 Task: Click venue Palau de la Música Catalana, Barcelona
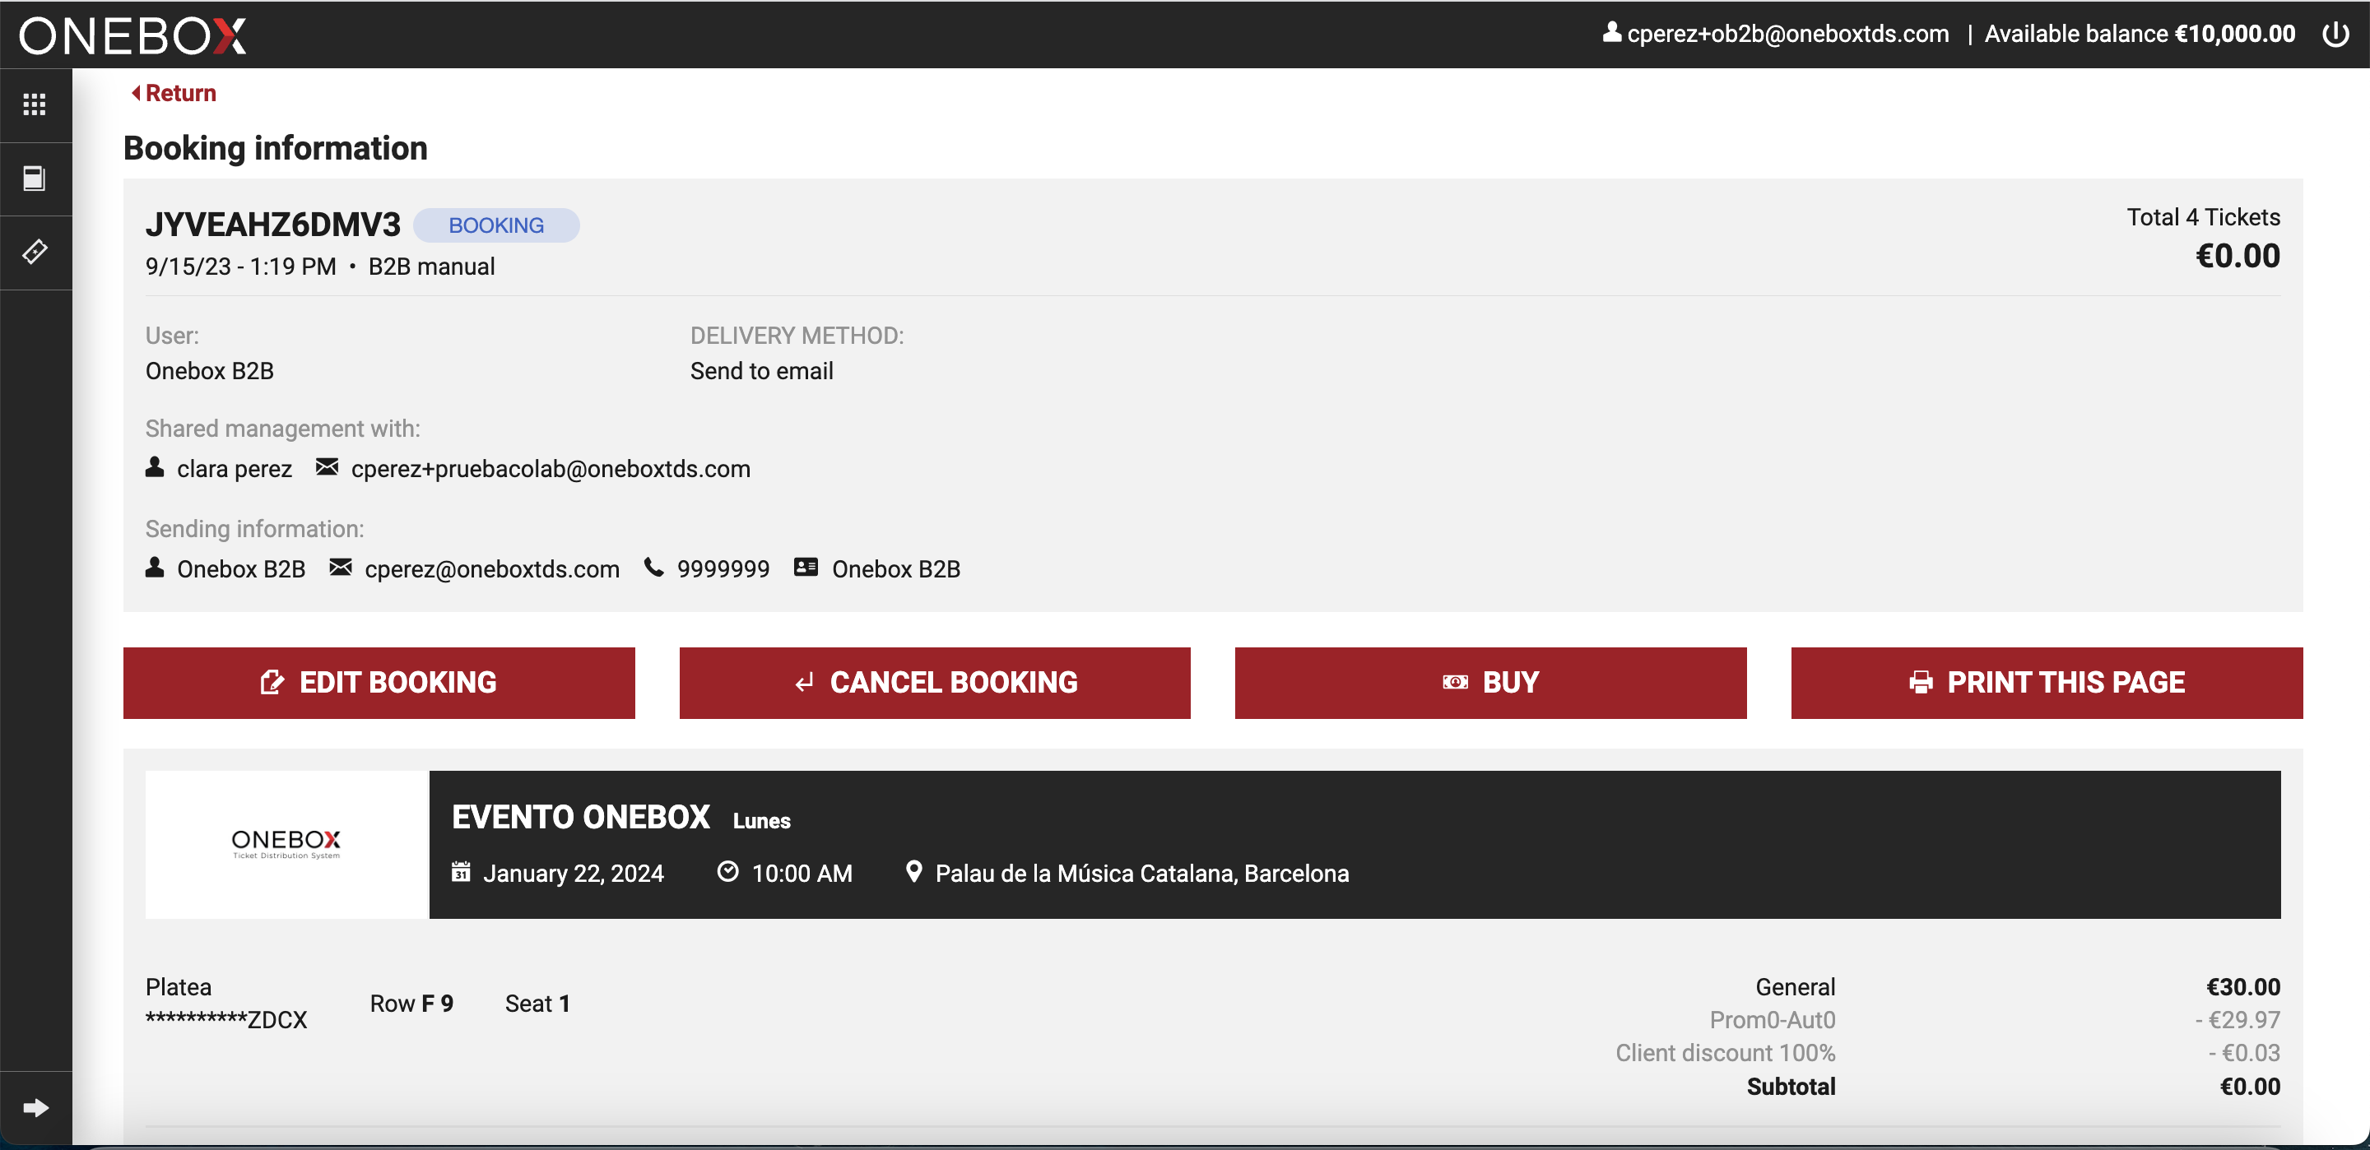(x=1141, y=874)
